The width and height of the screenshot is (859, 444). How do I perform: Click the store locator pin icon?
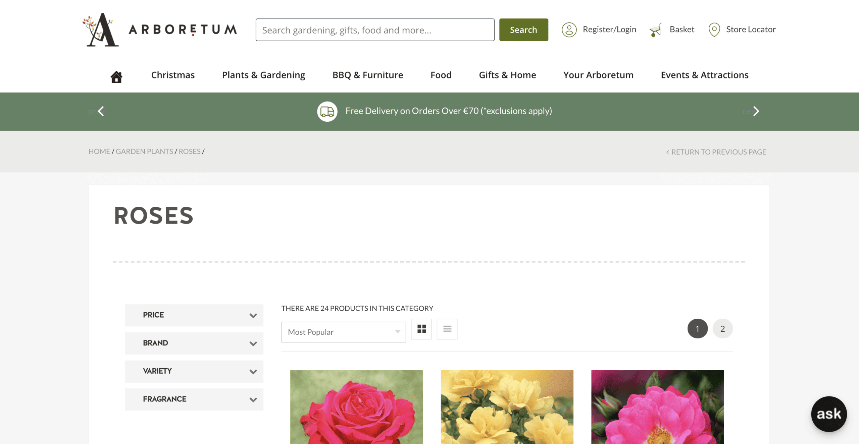coord(714,29)
